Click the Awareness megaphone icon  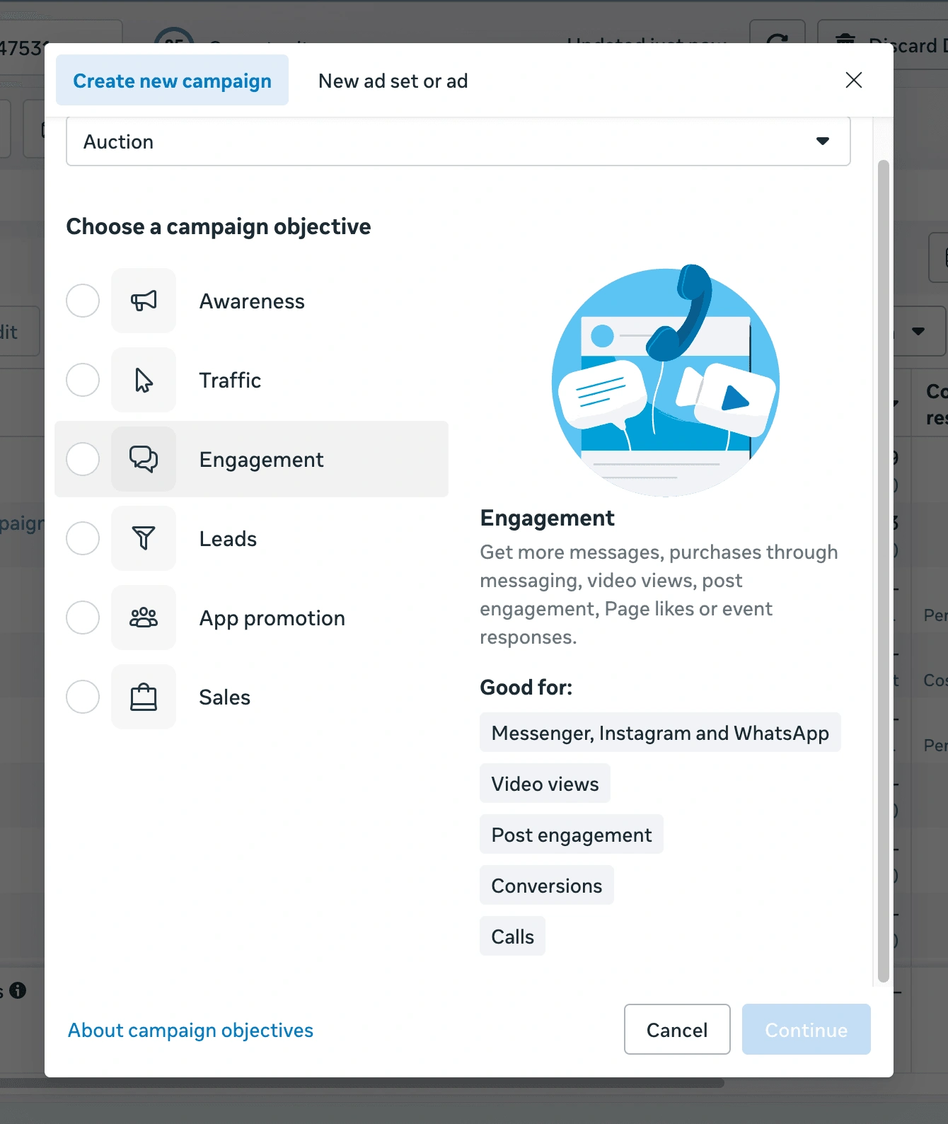tap(144, 301)
